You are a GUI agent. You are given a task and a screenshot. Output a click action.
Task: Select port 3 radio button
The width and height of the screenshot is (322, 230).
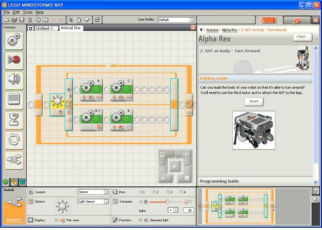click(x=168, y=192)
